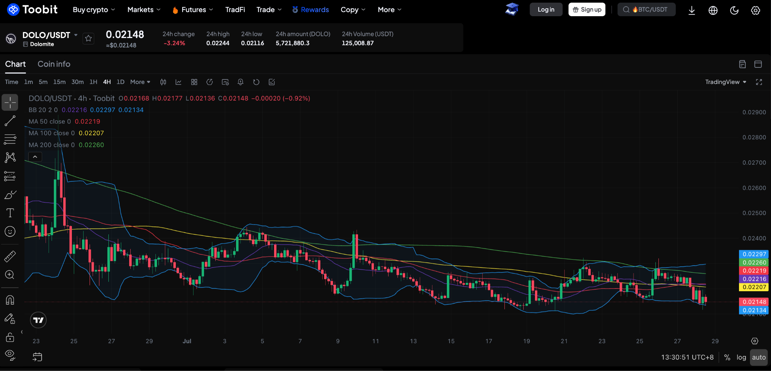Open the TradingView chart type dropdown
Image resolution: width=771 pixels, height=371 pixels.
(725, 82)
